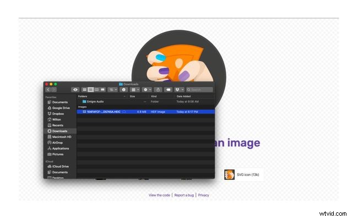Click the Share button in Finder toolbar
Image resolution: width=358 pixels, height=219 pixels.
point(158,90)
